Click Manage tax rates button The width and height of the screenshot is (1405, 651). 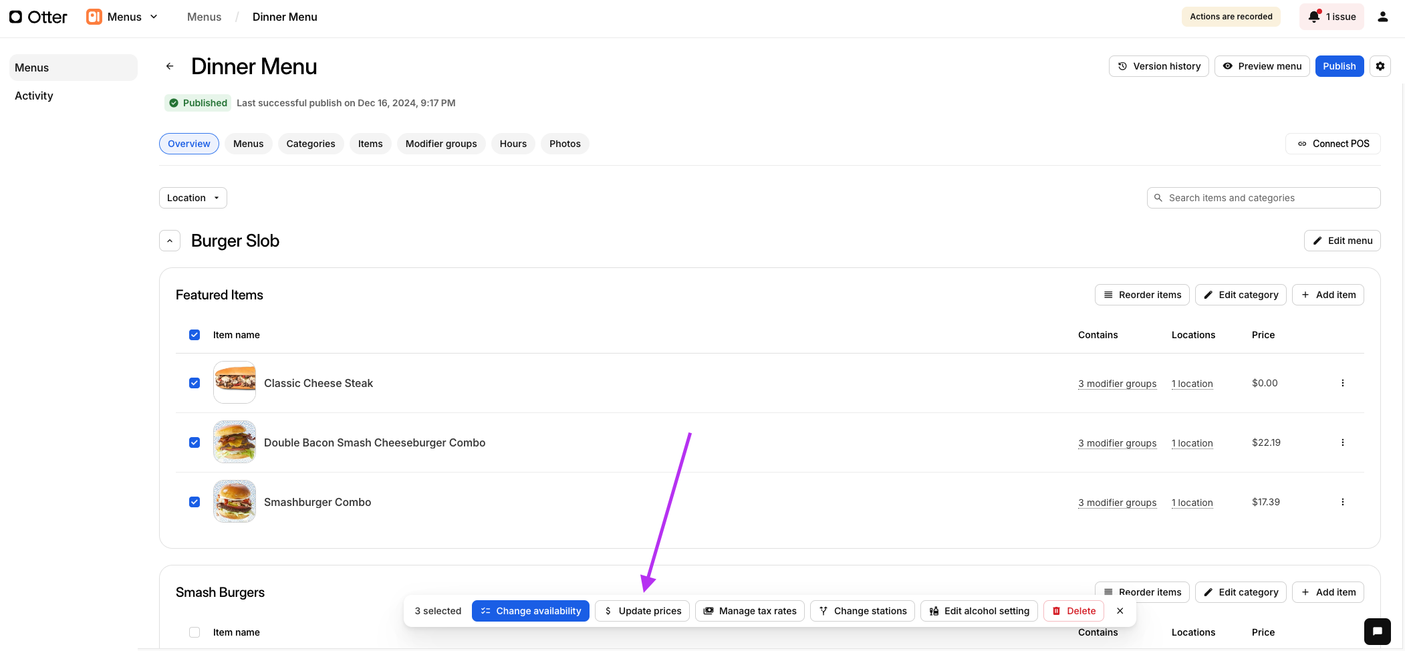[750, 611]
